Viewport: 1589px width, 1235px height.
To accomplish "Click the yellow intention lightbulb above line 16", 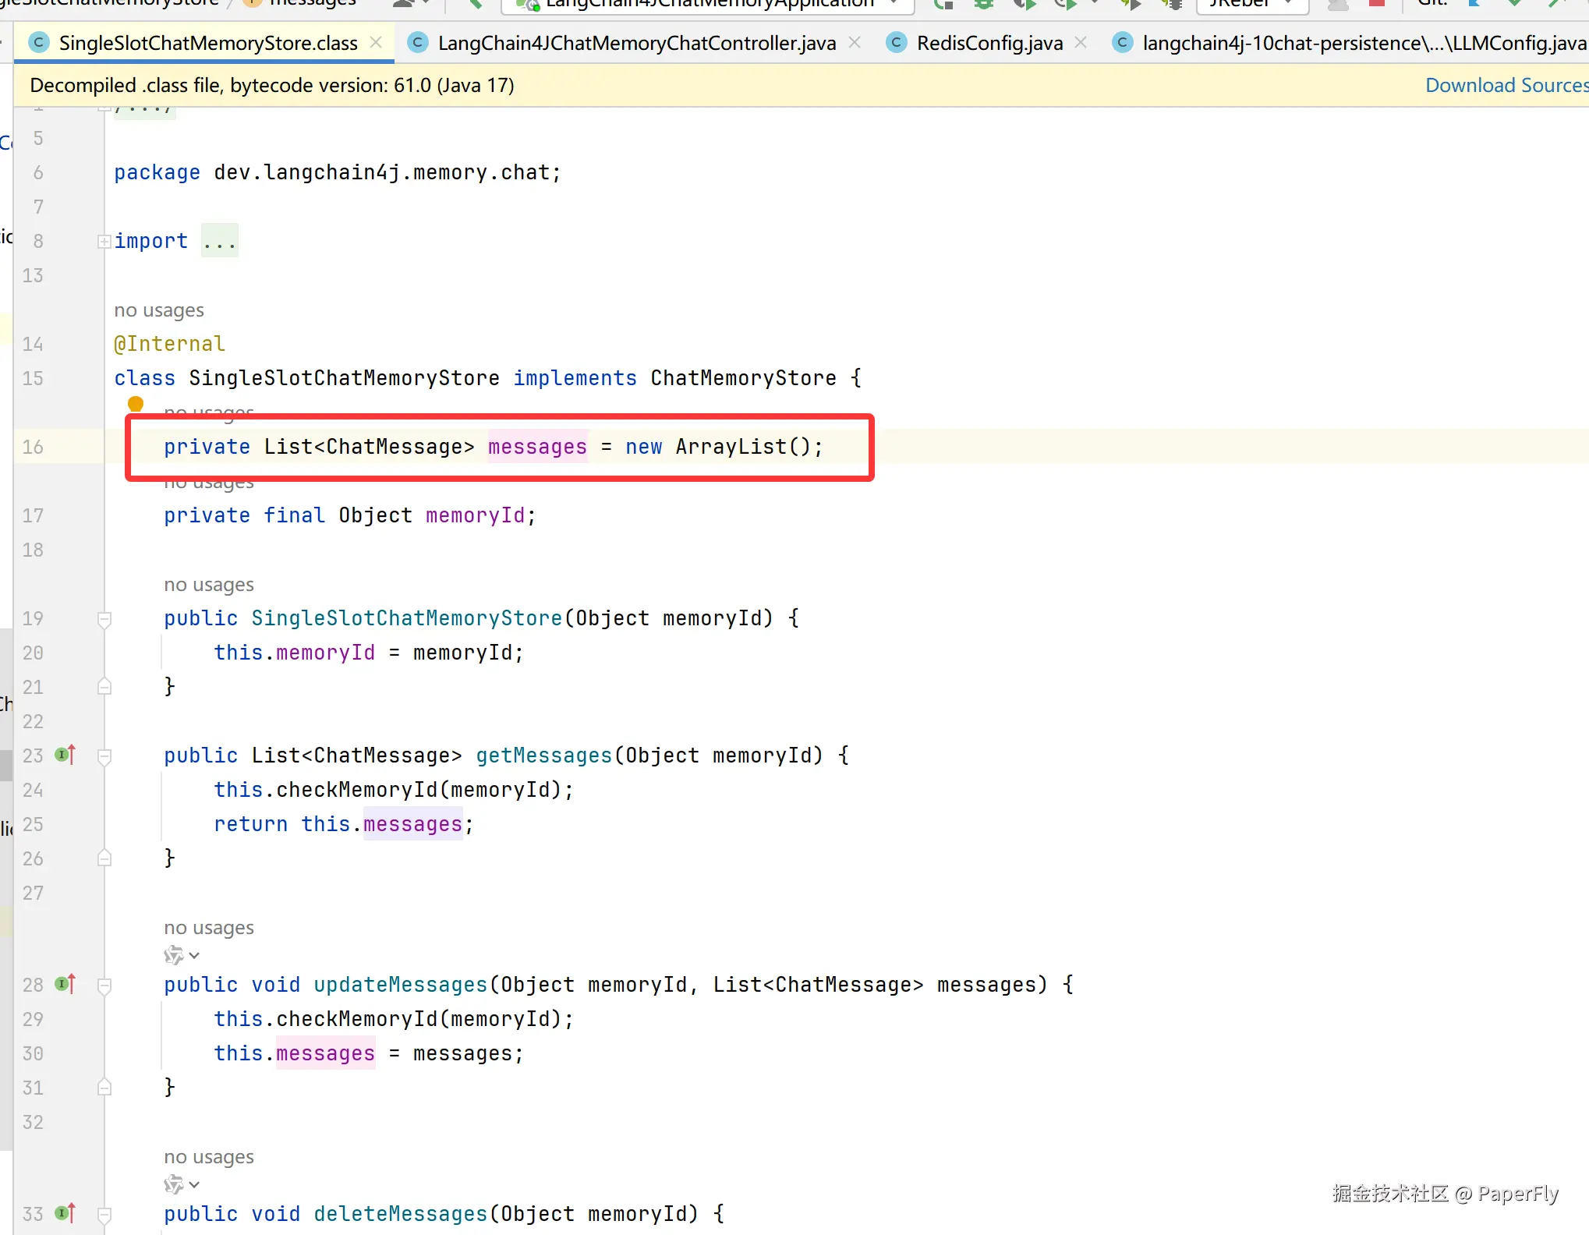I will 136,404.
